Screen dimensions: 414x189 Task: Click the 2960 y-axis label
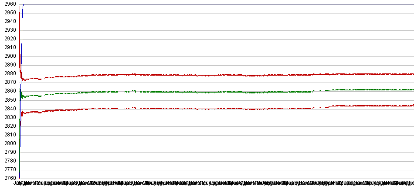[x=9, y=4]
